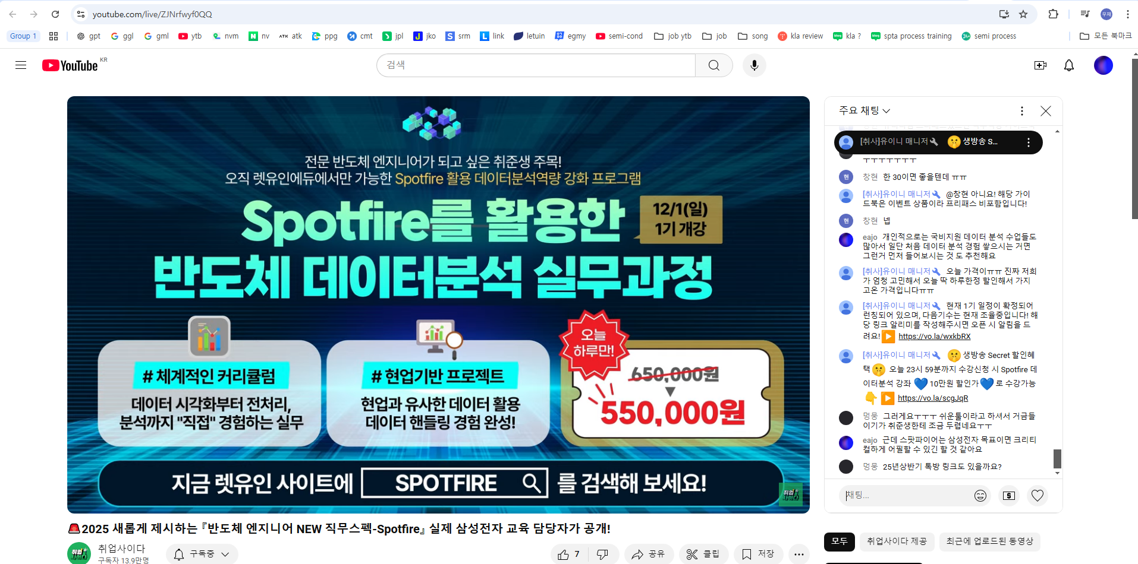This screenshot has width=1138, height=564.
Task: Click the voice search microphone icon
Action: 754,65
